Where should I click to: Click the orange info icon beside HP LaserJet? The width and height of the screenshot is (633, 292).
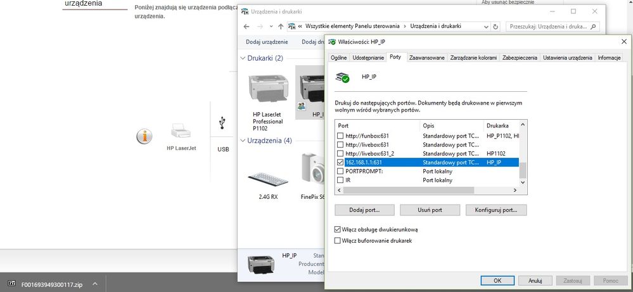144,136
